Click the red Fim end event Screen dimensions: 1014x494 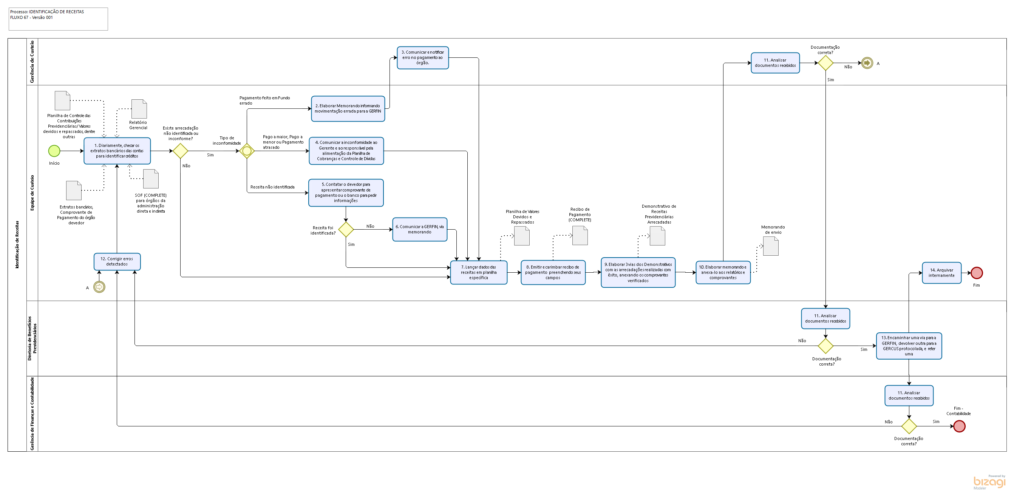pyautogui.click(x=977, y=273)
